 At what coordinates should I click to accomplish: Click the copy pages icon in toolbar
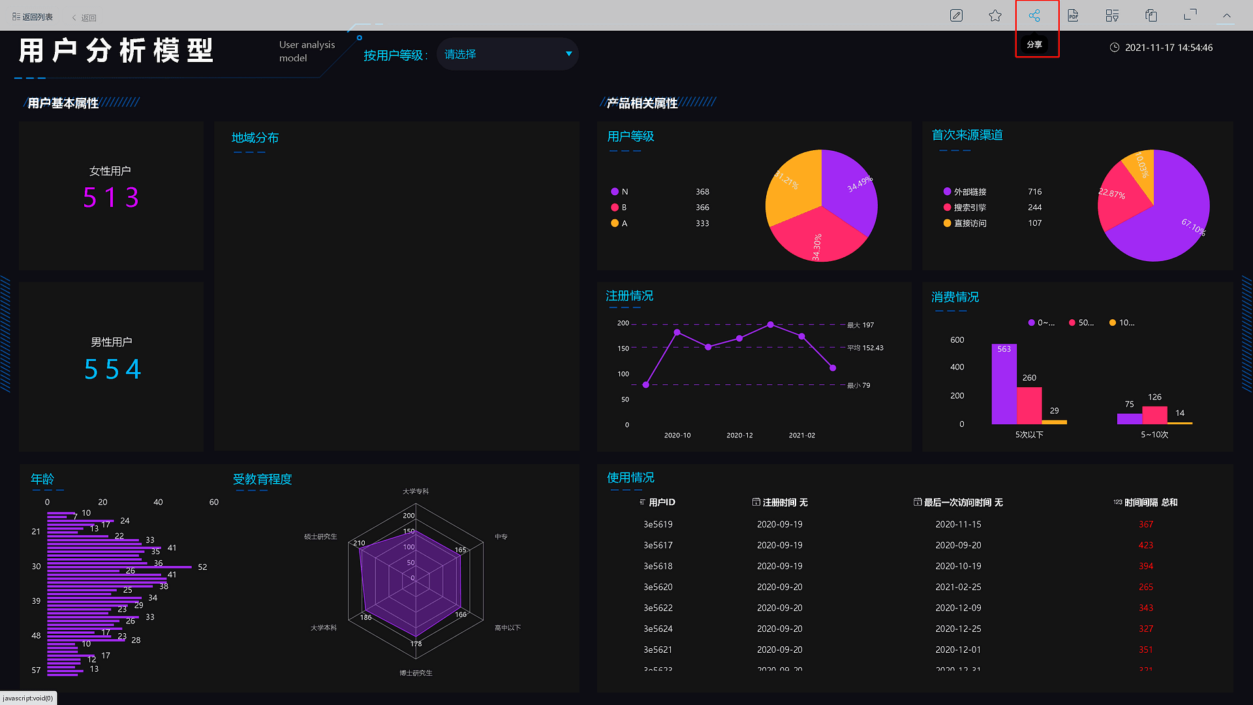1151,15
